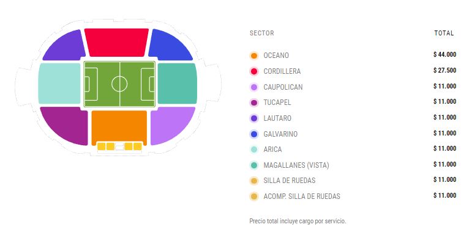Image resolution: width=472 pixels, height=241 pixels.
Task: Click the leftmost yellow wheelchair box below OCEANO
Action: point(102,146)
